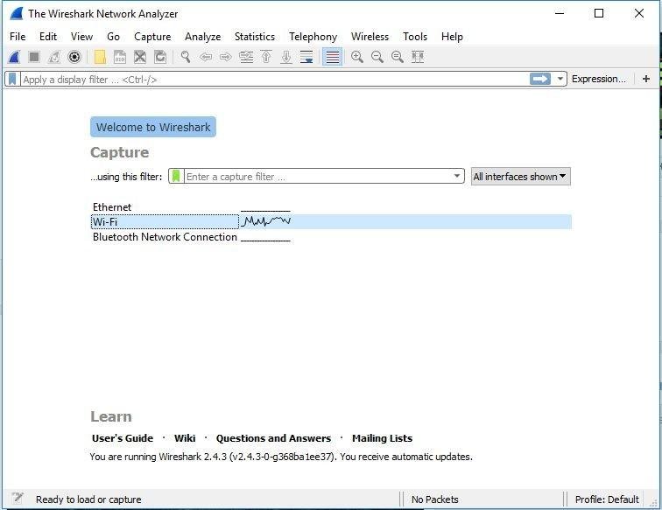662x510 pixels.
Task: Go forward to next packet arrow
Action: (x=226, y=57)
